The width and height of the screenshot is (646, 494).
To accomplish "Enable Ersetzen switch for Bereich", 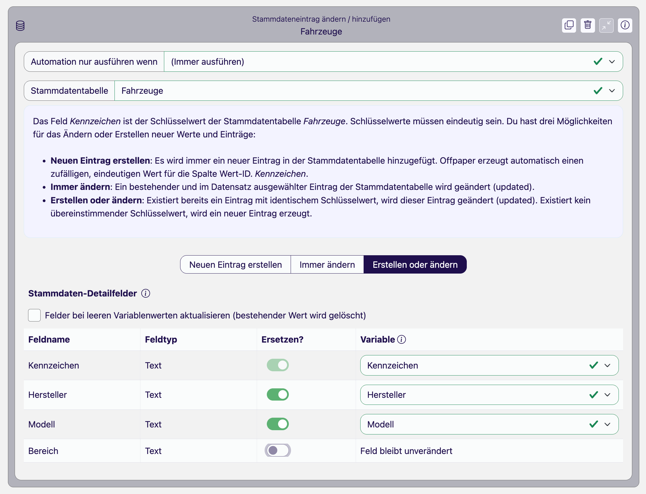I will (x=278, y=450).
